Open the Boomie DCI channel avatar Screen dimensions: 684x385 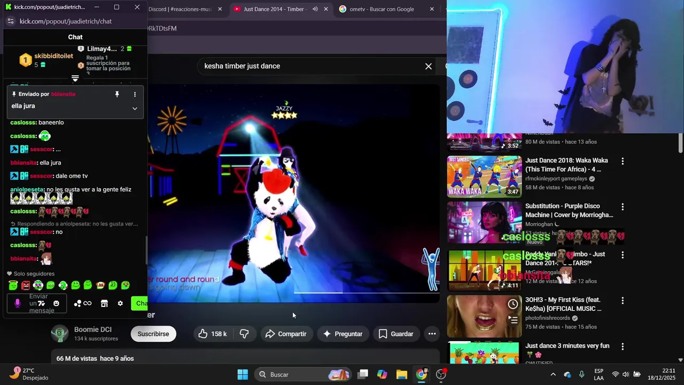pyautogui.click(x=59, y=334)
